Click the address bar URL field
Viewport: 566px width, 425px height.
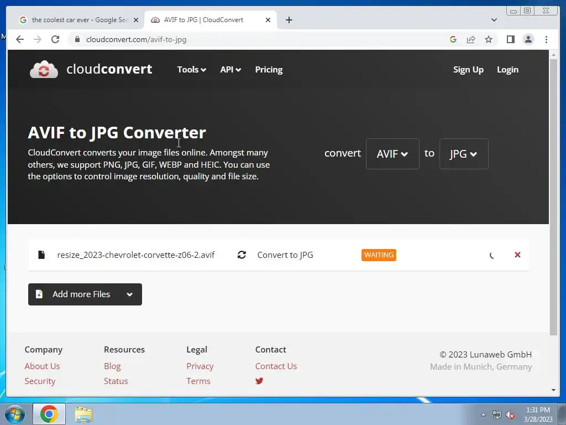click(256, 39)
